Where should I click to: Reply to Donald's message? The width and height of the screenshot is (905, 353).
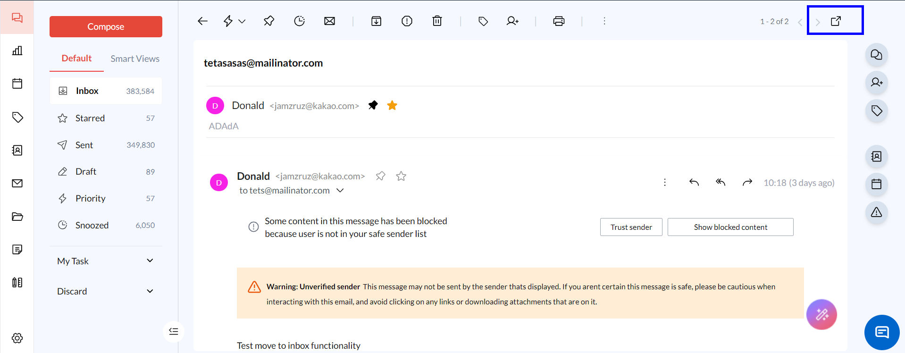[x=694, y=182]
